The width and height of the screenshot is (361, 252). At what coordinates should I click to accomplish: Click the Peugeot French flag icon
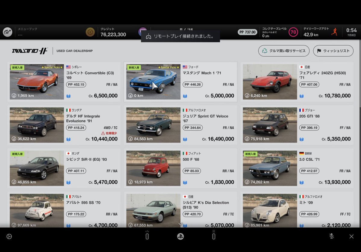point(301,110)
